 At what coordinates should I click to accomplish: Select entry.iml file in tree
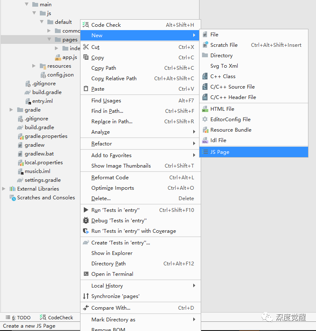point(42,101)
